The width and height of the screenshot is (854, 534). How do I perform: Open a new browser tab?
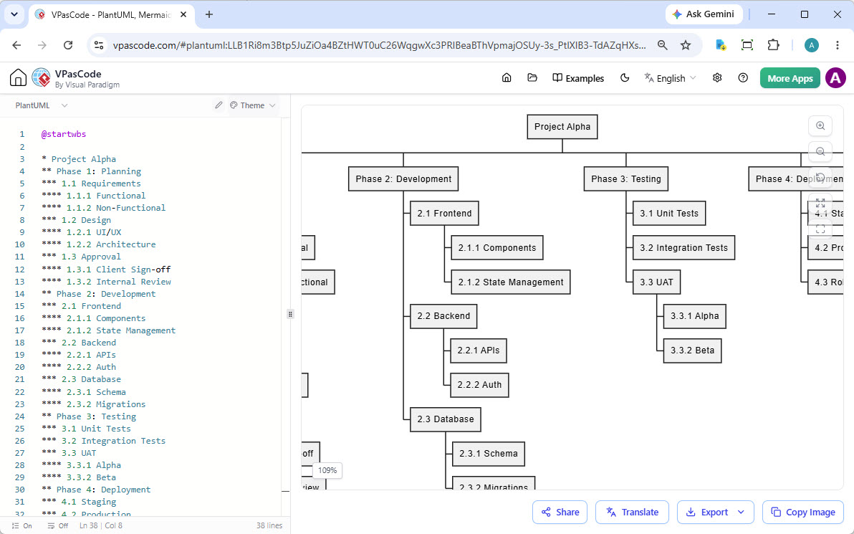pyautogui.click(x=209, y=15)
